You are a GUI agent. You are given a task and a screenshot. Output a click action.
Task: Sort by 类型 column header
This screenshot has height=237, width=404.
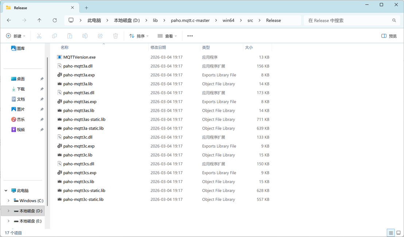click(222, 47)
